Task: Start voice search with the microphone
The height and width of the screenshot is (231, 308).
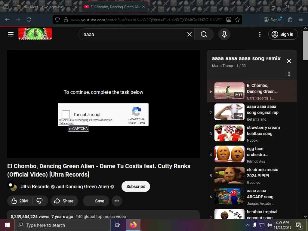Action: [224, 34]
